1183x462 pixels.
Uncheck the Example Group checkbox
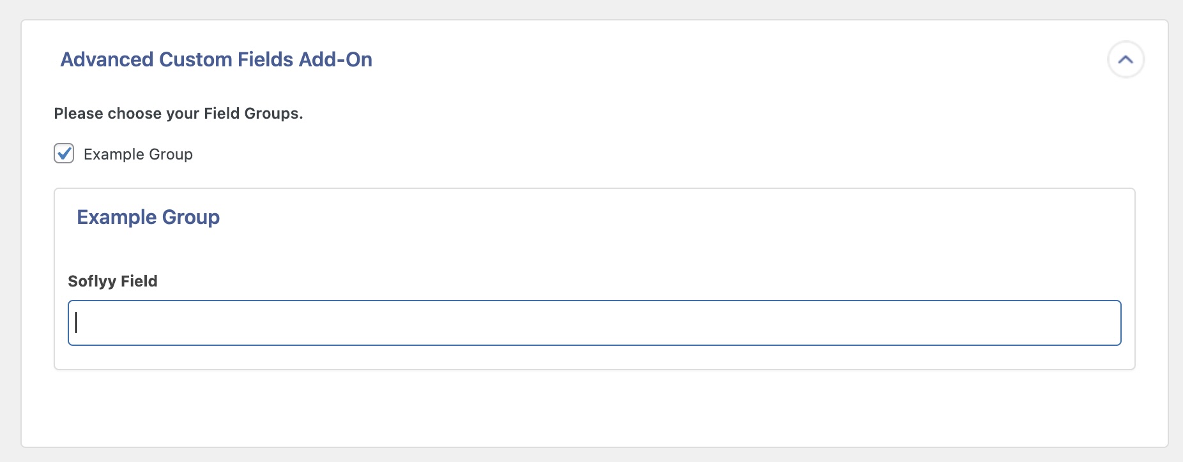click(x=64, y=154)
